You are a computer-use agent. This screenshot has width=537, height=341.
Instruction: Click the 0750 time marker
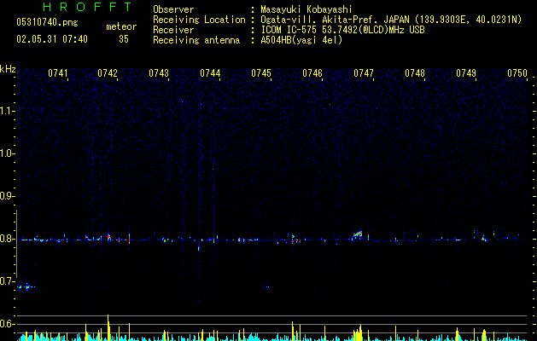coord(517,73)
